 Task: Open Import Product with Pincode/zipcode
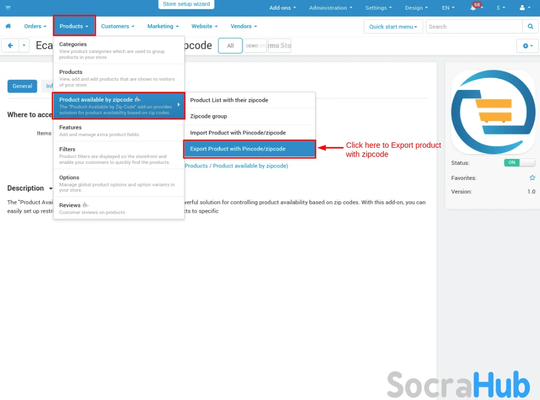(x=250, y=133)
